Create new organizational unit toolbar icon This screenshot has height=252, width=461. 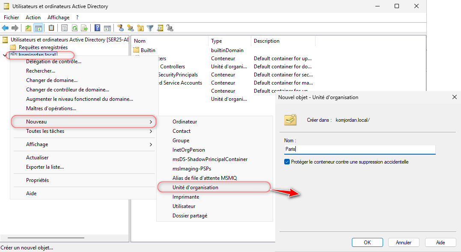tap(140, 28)
